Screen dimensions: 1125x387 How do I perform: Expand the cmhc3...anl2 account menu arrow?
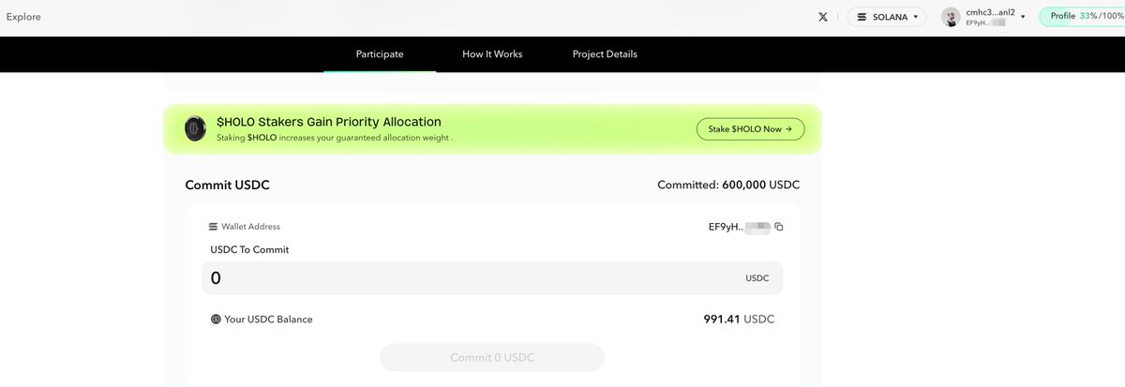(x=1023, y=17)
